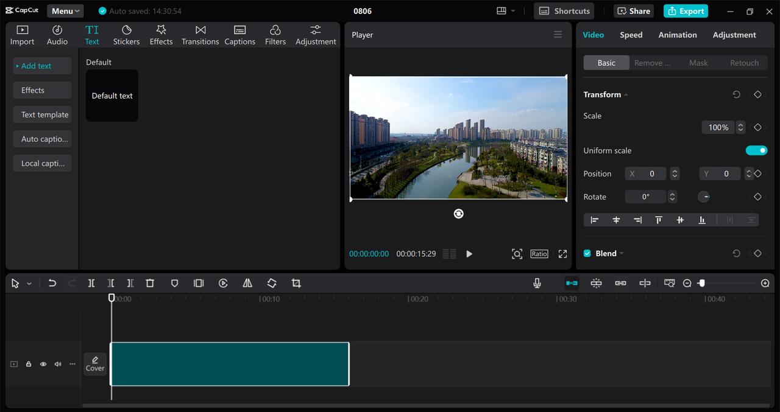Image resolution: width=780 pixels, height=412 pixels.
Task: Add keyframe diamond for Scale
Action: (x=757, y=127)
